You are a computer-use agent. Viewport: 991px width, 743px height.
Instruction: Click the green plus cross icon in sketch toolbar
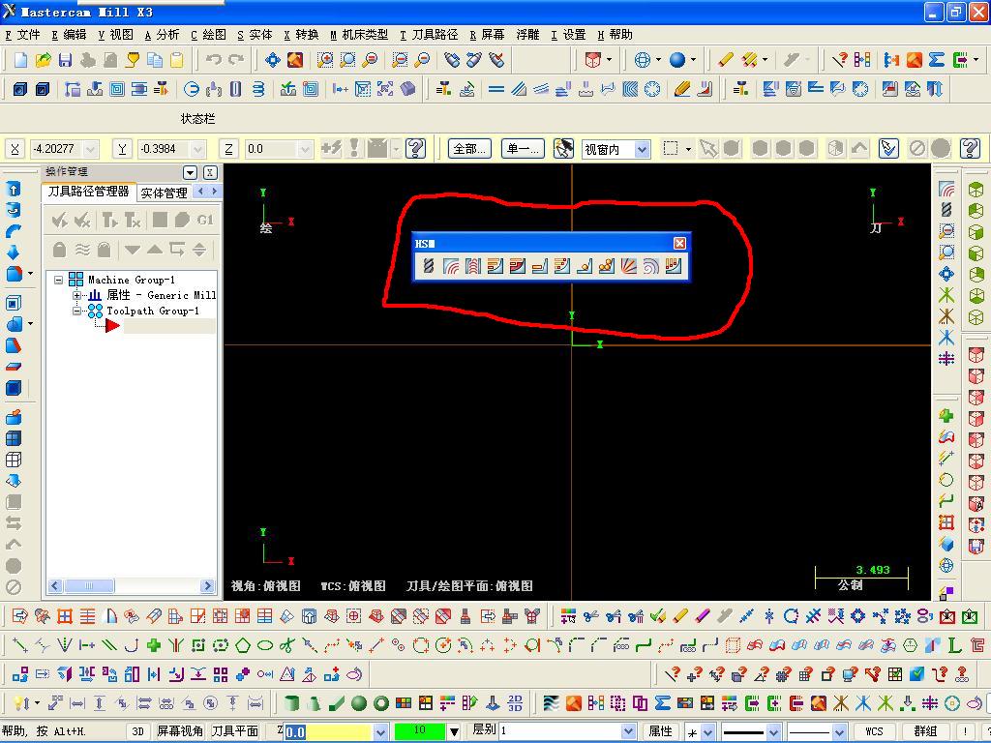pyautogui.click(x=154, y=645)
